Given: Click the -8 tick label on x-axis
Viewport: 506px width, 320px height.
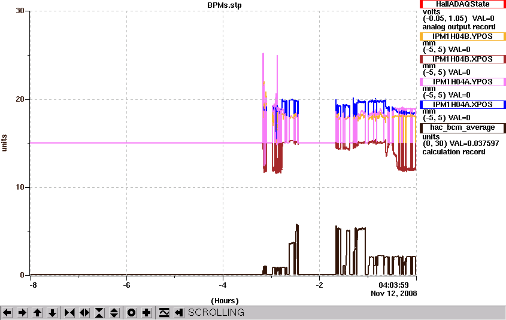Looking at the screenshot, I should point(33,285).
